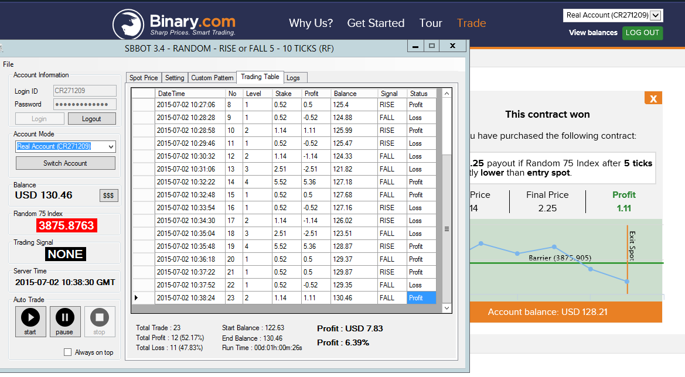Click the trading table scroll up arrow

(x=447, y=94)
